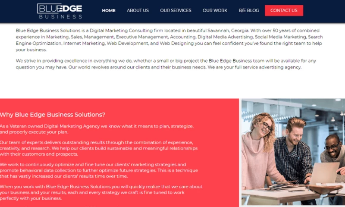The height and width of the screenshot is (207, 345).
Task: Click the Why Blue Edge Business Solutions heading
Action: pyautogui.click(x=53, y=115)
